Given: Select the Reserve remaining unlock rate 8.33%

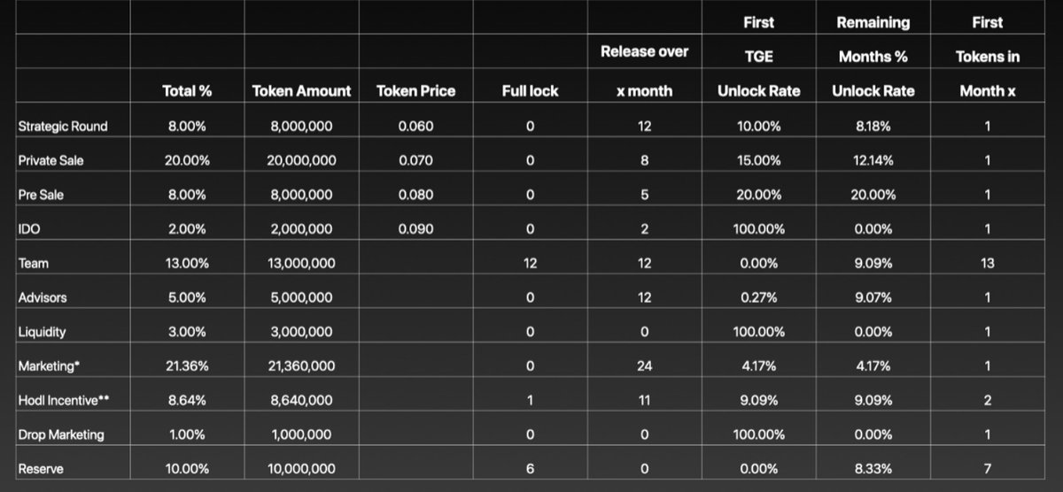Looking at the screenshot, I should click(873, 469).
